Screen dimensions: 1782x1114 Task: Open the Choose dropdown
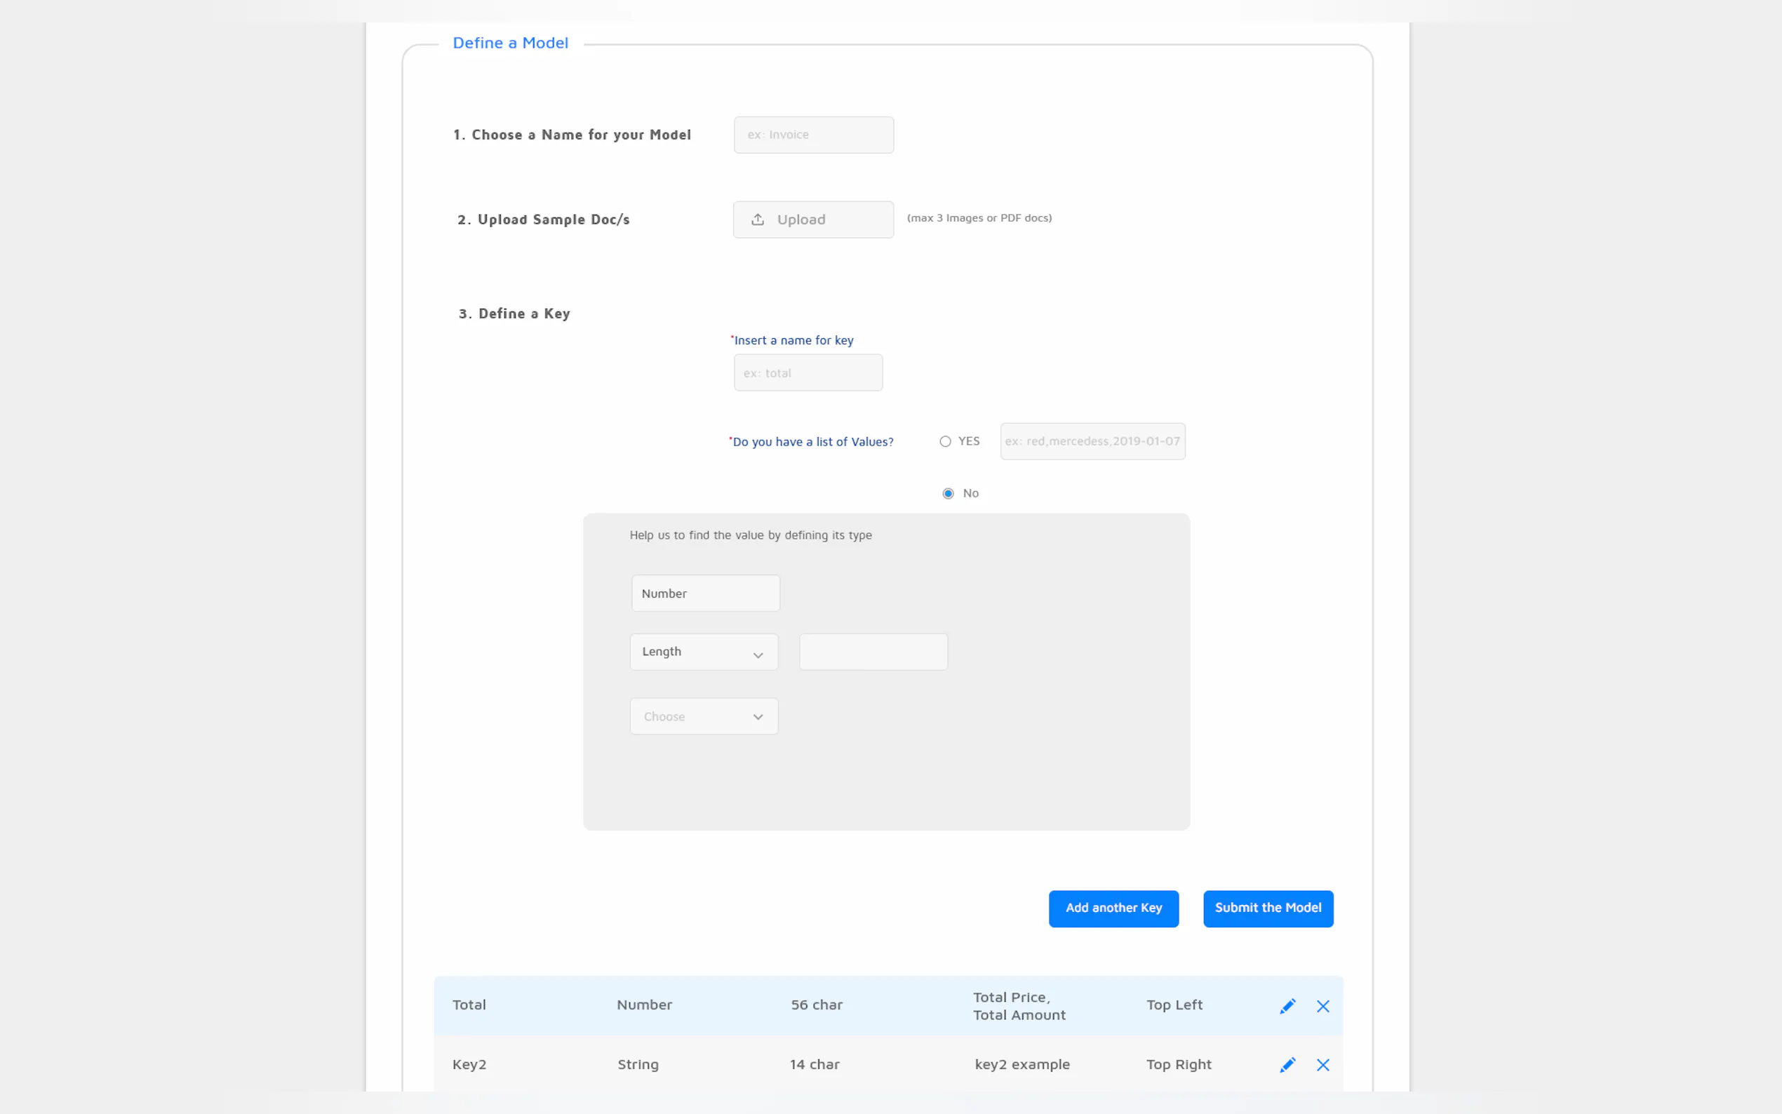point(704,716)
